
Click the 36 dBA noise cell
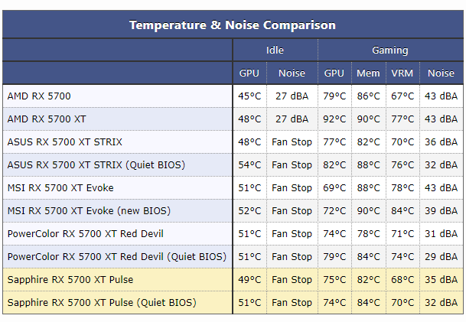tap(441, 142)
